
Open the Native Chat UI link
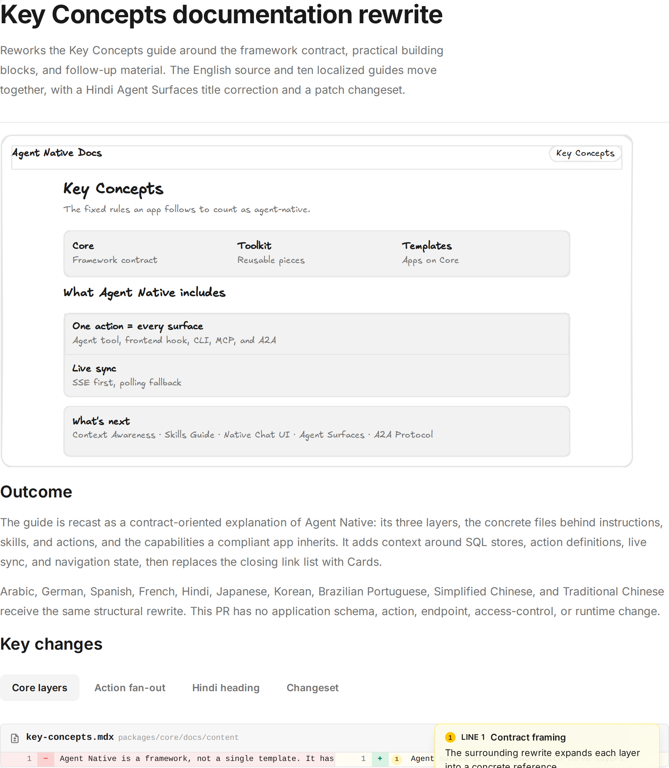pos(257,435)
